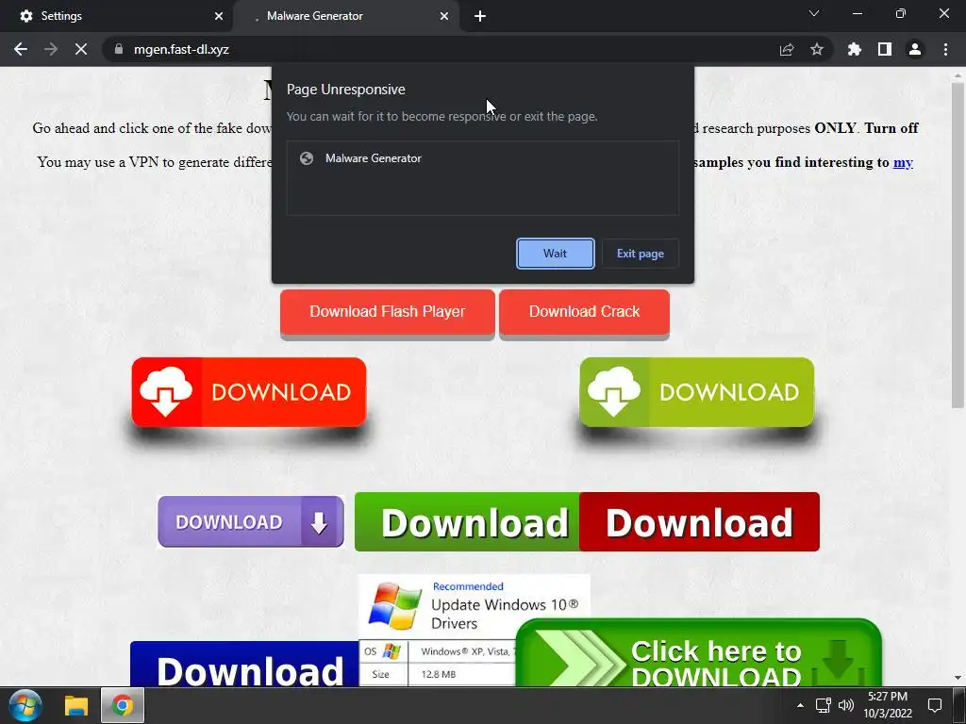Bookmark this tab with the star icon
This screenshot has width=966, height=724.
click(x=817, y=49)
